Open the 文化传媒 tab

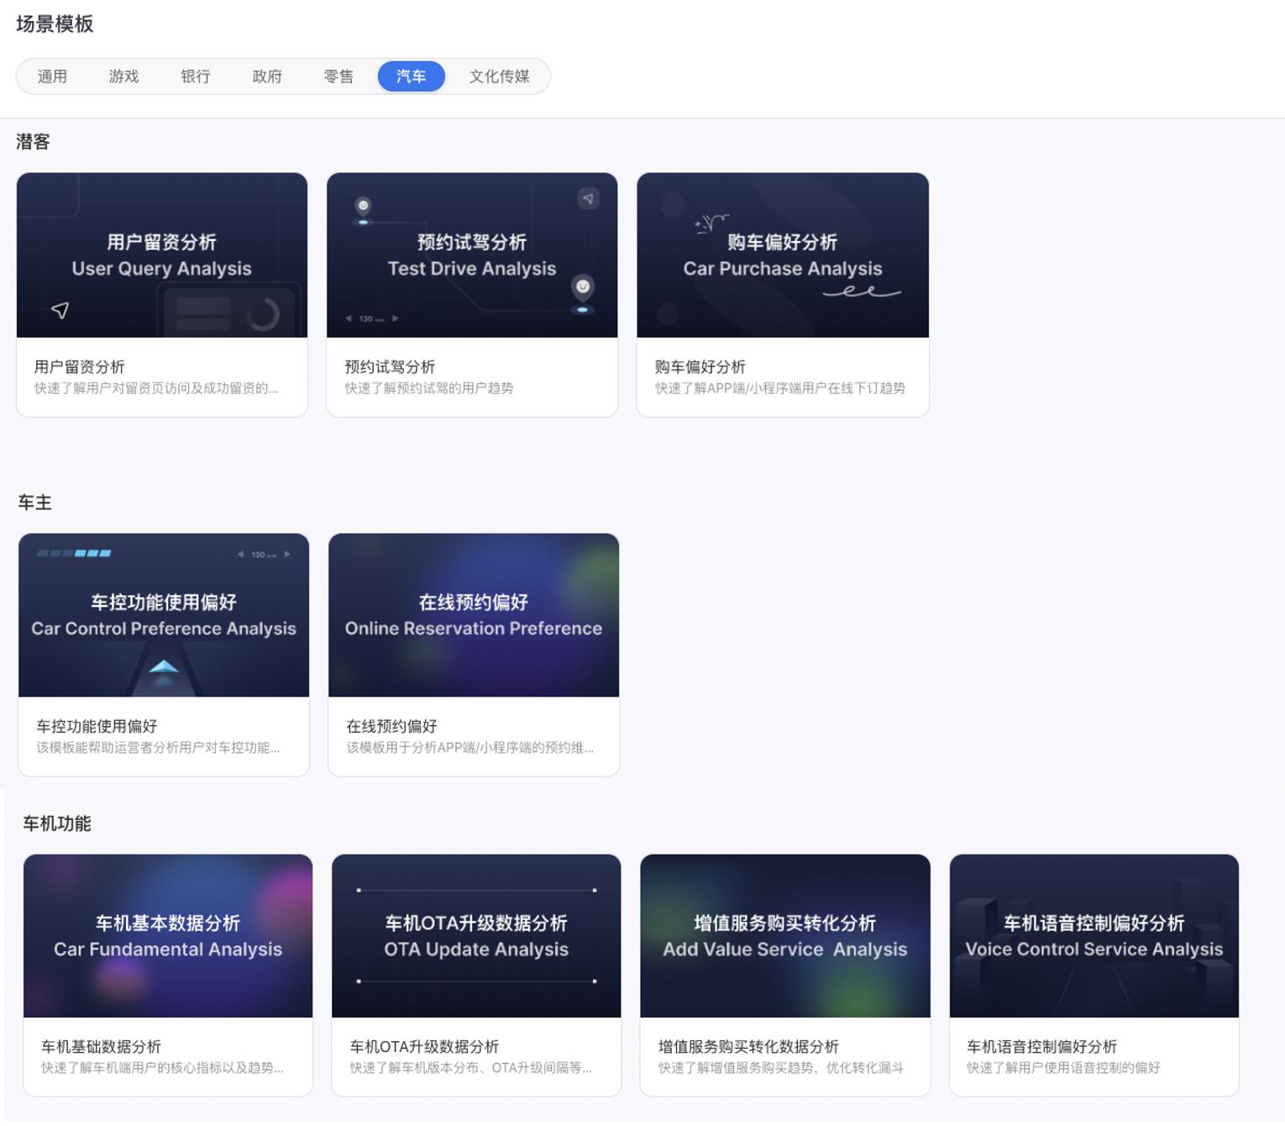(499, 76)
